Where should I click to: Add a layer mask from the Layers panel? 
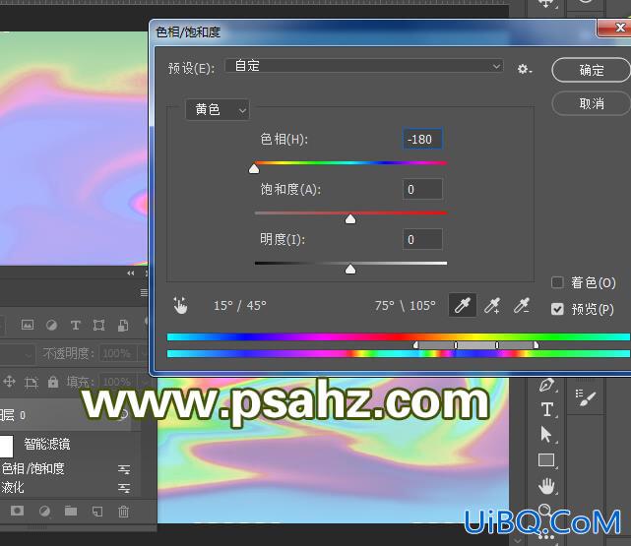pos(17,511)
